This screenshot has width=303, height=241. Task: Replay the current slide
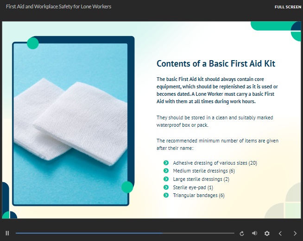(x=241, y=234)
